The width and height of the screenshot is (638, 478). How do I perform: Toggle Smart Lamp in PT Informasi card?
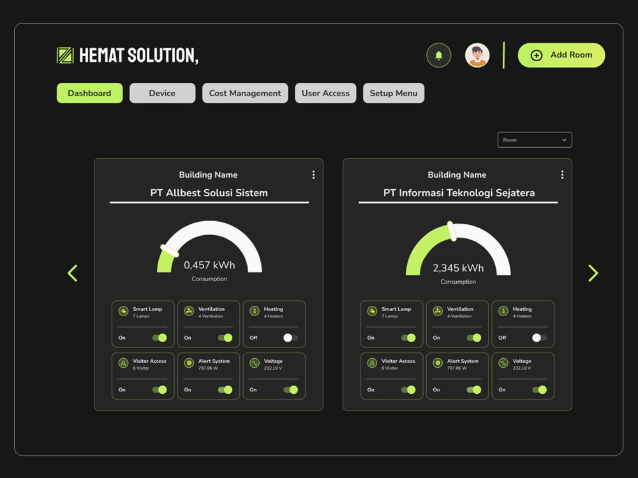(408, 338)
